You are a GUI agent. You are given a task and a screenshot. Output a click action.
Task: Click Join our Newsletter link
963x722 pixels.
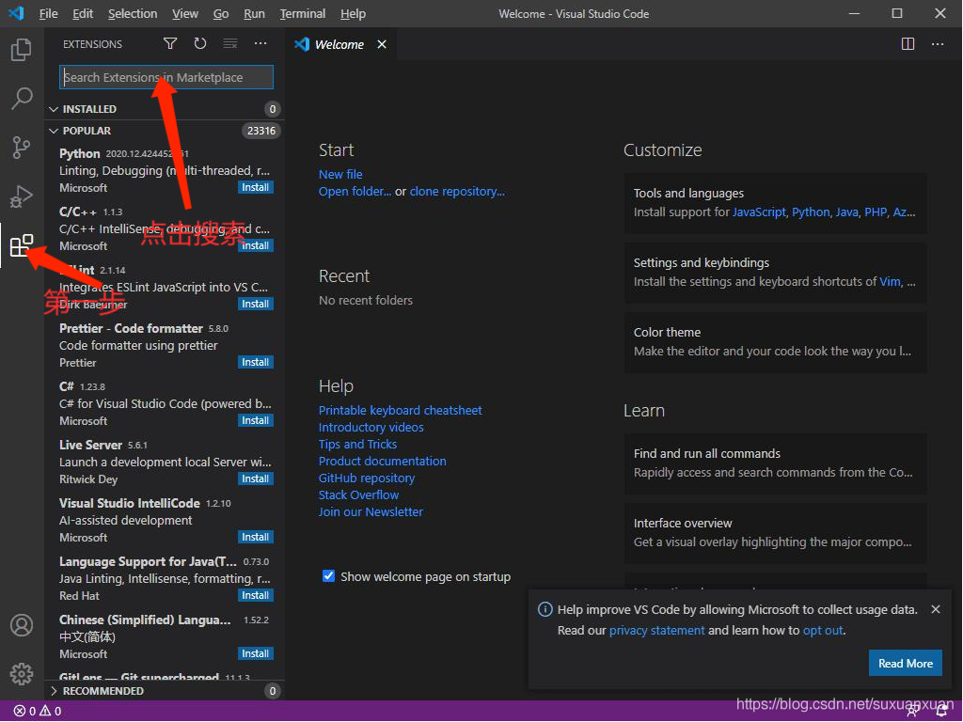tap(371, 512)
